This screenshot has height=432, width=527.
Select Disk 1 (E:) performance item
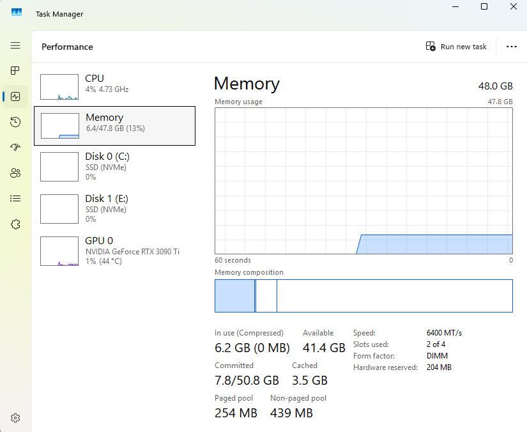[115, 208]
